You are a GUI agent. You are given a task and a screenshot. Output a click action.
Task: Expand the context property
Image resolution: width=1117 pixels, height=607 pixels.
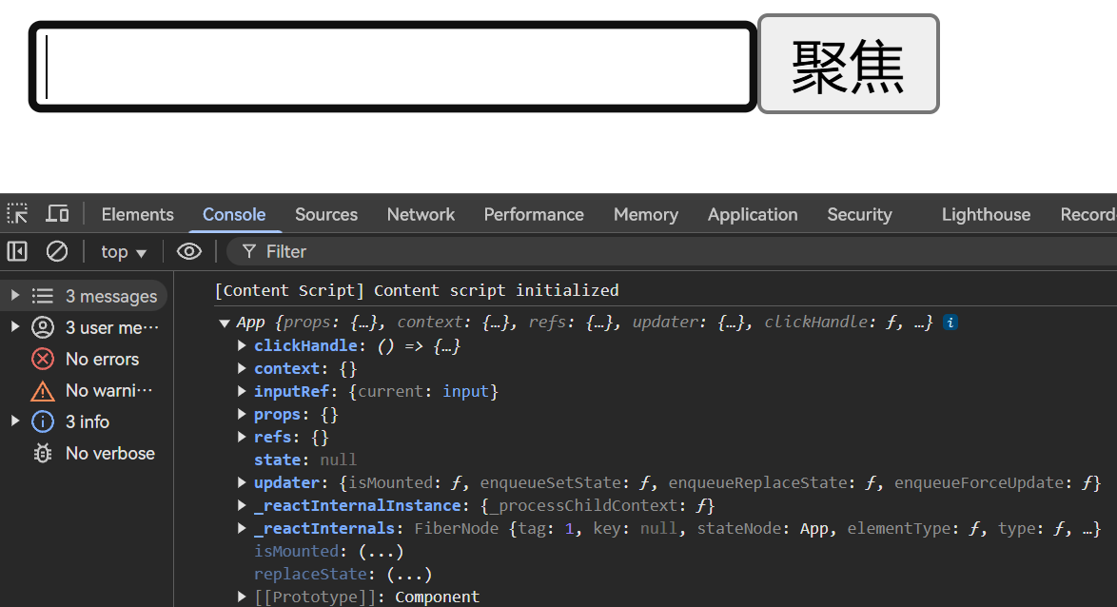pyautogui.click(x=243, y=368)
